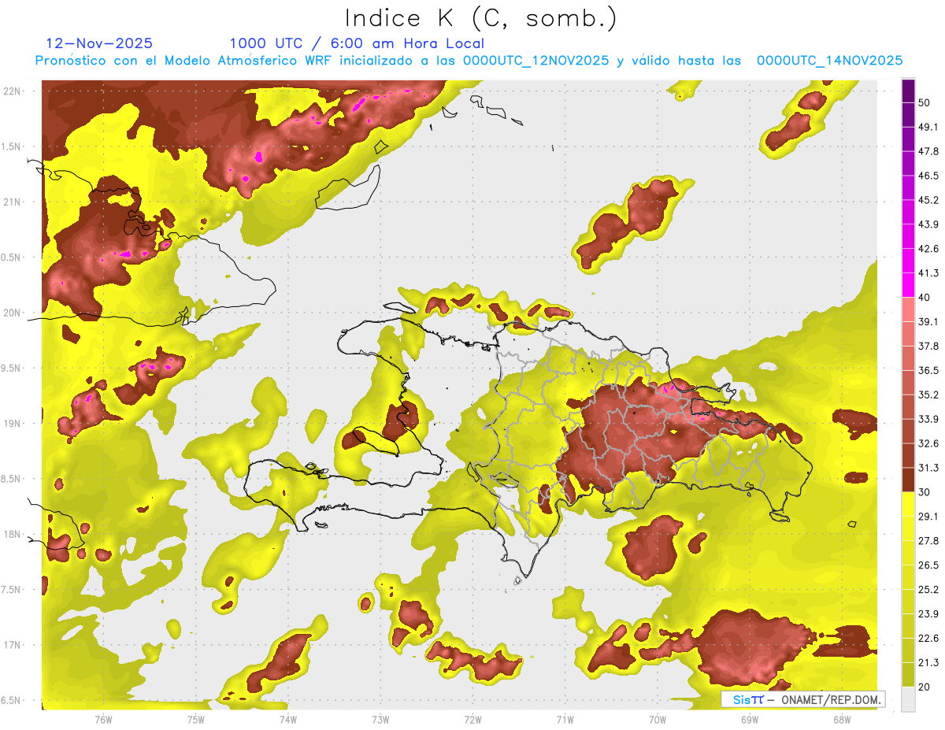Click the '35.2' color scale label
The width and height of the screenshot is (945, 730).
(x=928, y=395)
